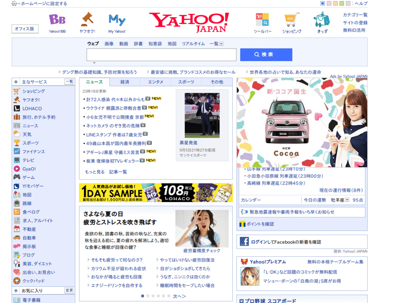Click the car (自動車) icon
Image resolution: width=404 pixels, height=303 pixels.
click(x=17, y=238)
